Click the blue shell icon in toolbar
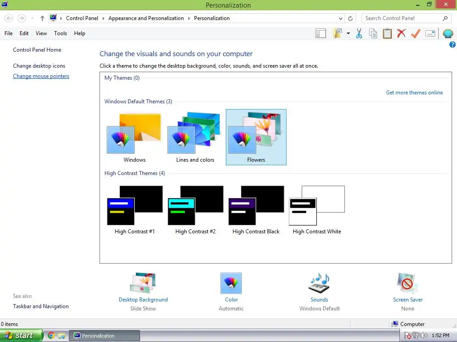Screen dimensions: 457x342 pos(448,33)
